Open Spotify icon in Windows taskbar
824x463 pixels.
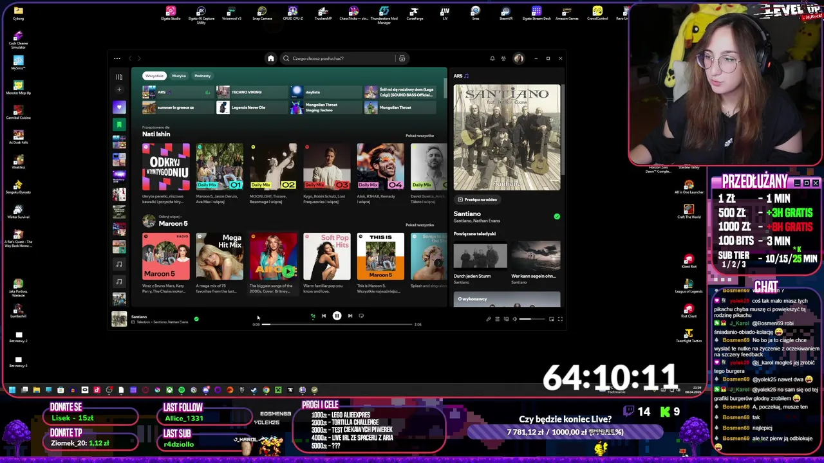point(182,390)
